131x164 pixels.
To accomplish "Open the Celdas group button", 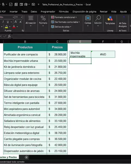I will pos(88,21).
